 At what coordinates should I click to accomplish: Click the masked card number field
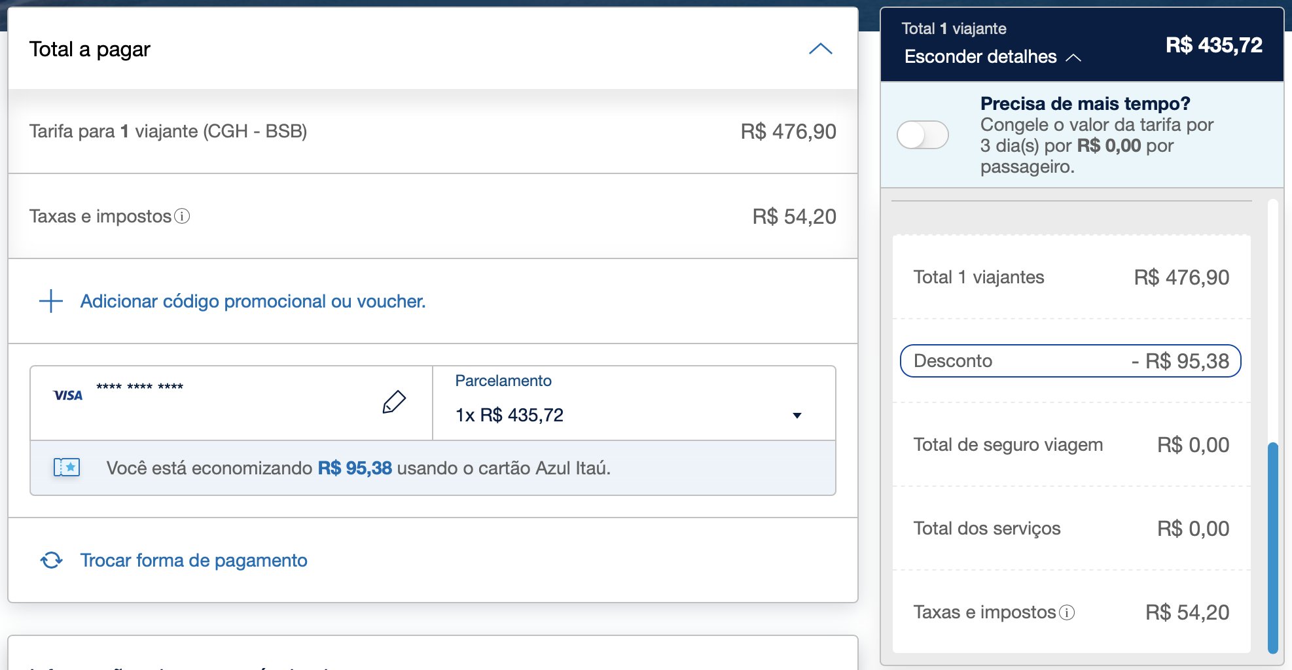tap(139, 386)
